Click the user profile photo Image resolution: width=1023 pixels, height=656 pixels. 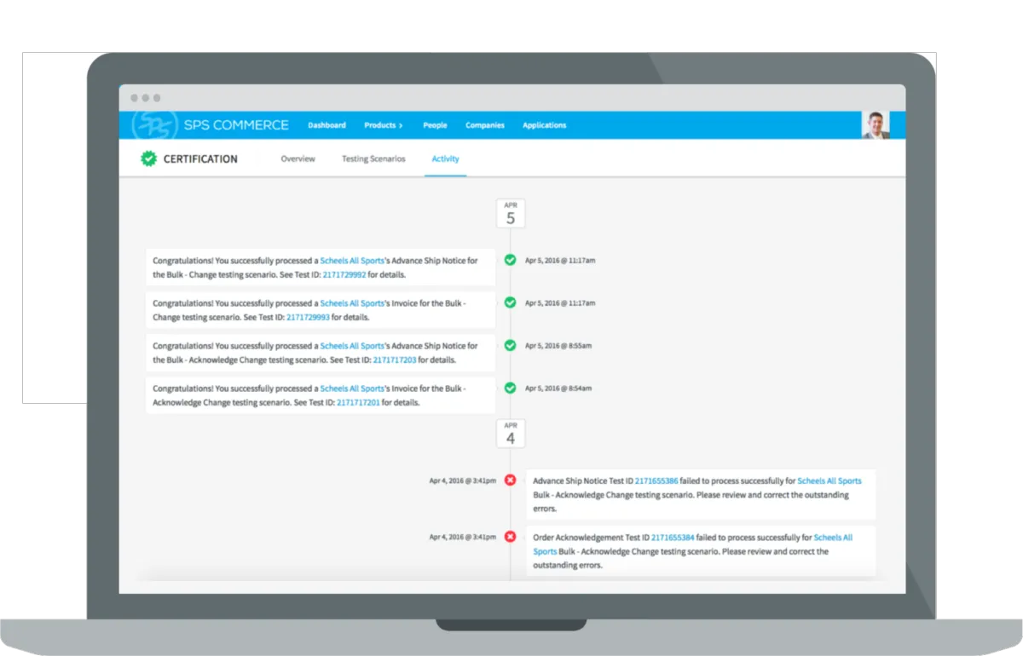coord(876,124)
